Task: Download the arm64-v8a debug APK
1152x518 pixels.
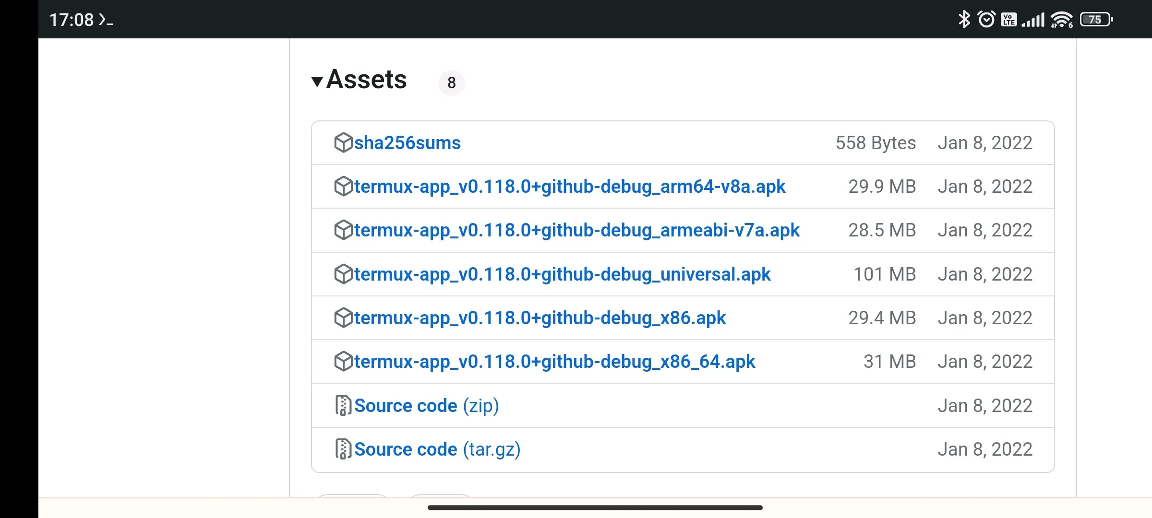Action: pyautogui.click(x=570, y=187)
